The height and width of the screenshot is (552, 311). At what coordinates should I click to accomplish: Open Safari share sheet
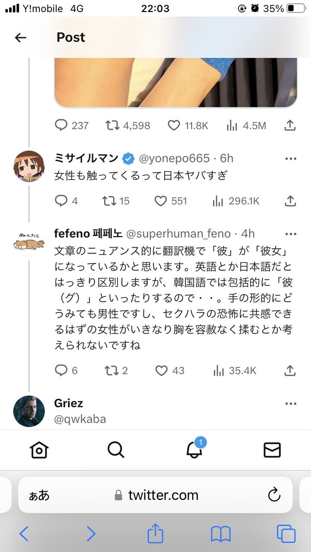(155, 534)
